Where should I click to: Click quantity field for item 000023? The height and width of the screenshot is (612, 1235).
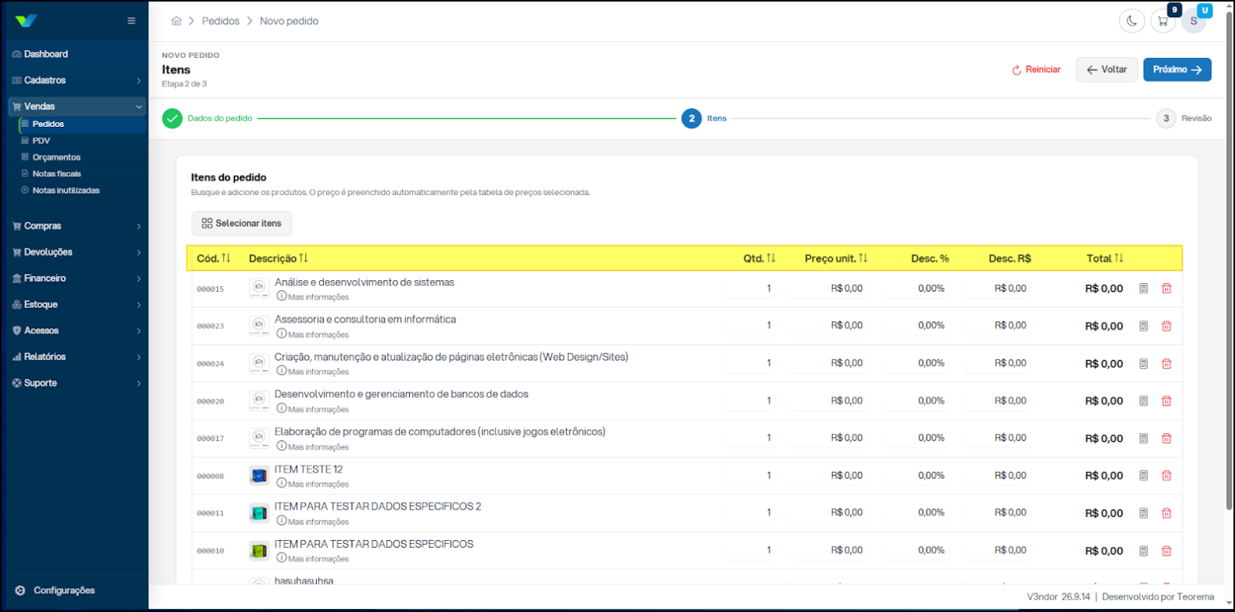pyautogui.click(x=750, y=326)
